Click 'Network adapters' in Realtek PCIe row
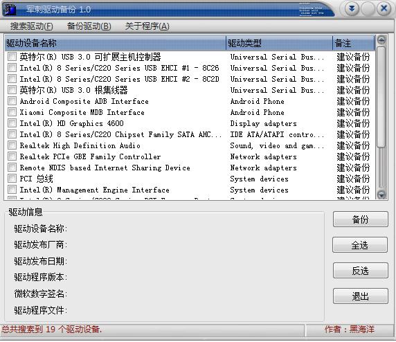Viewport: 396px width, 342px height. [263, 156]
